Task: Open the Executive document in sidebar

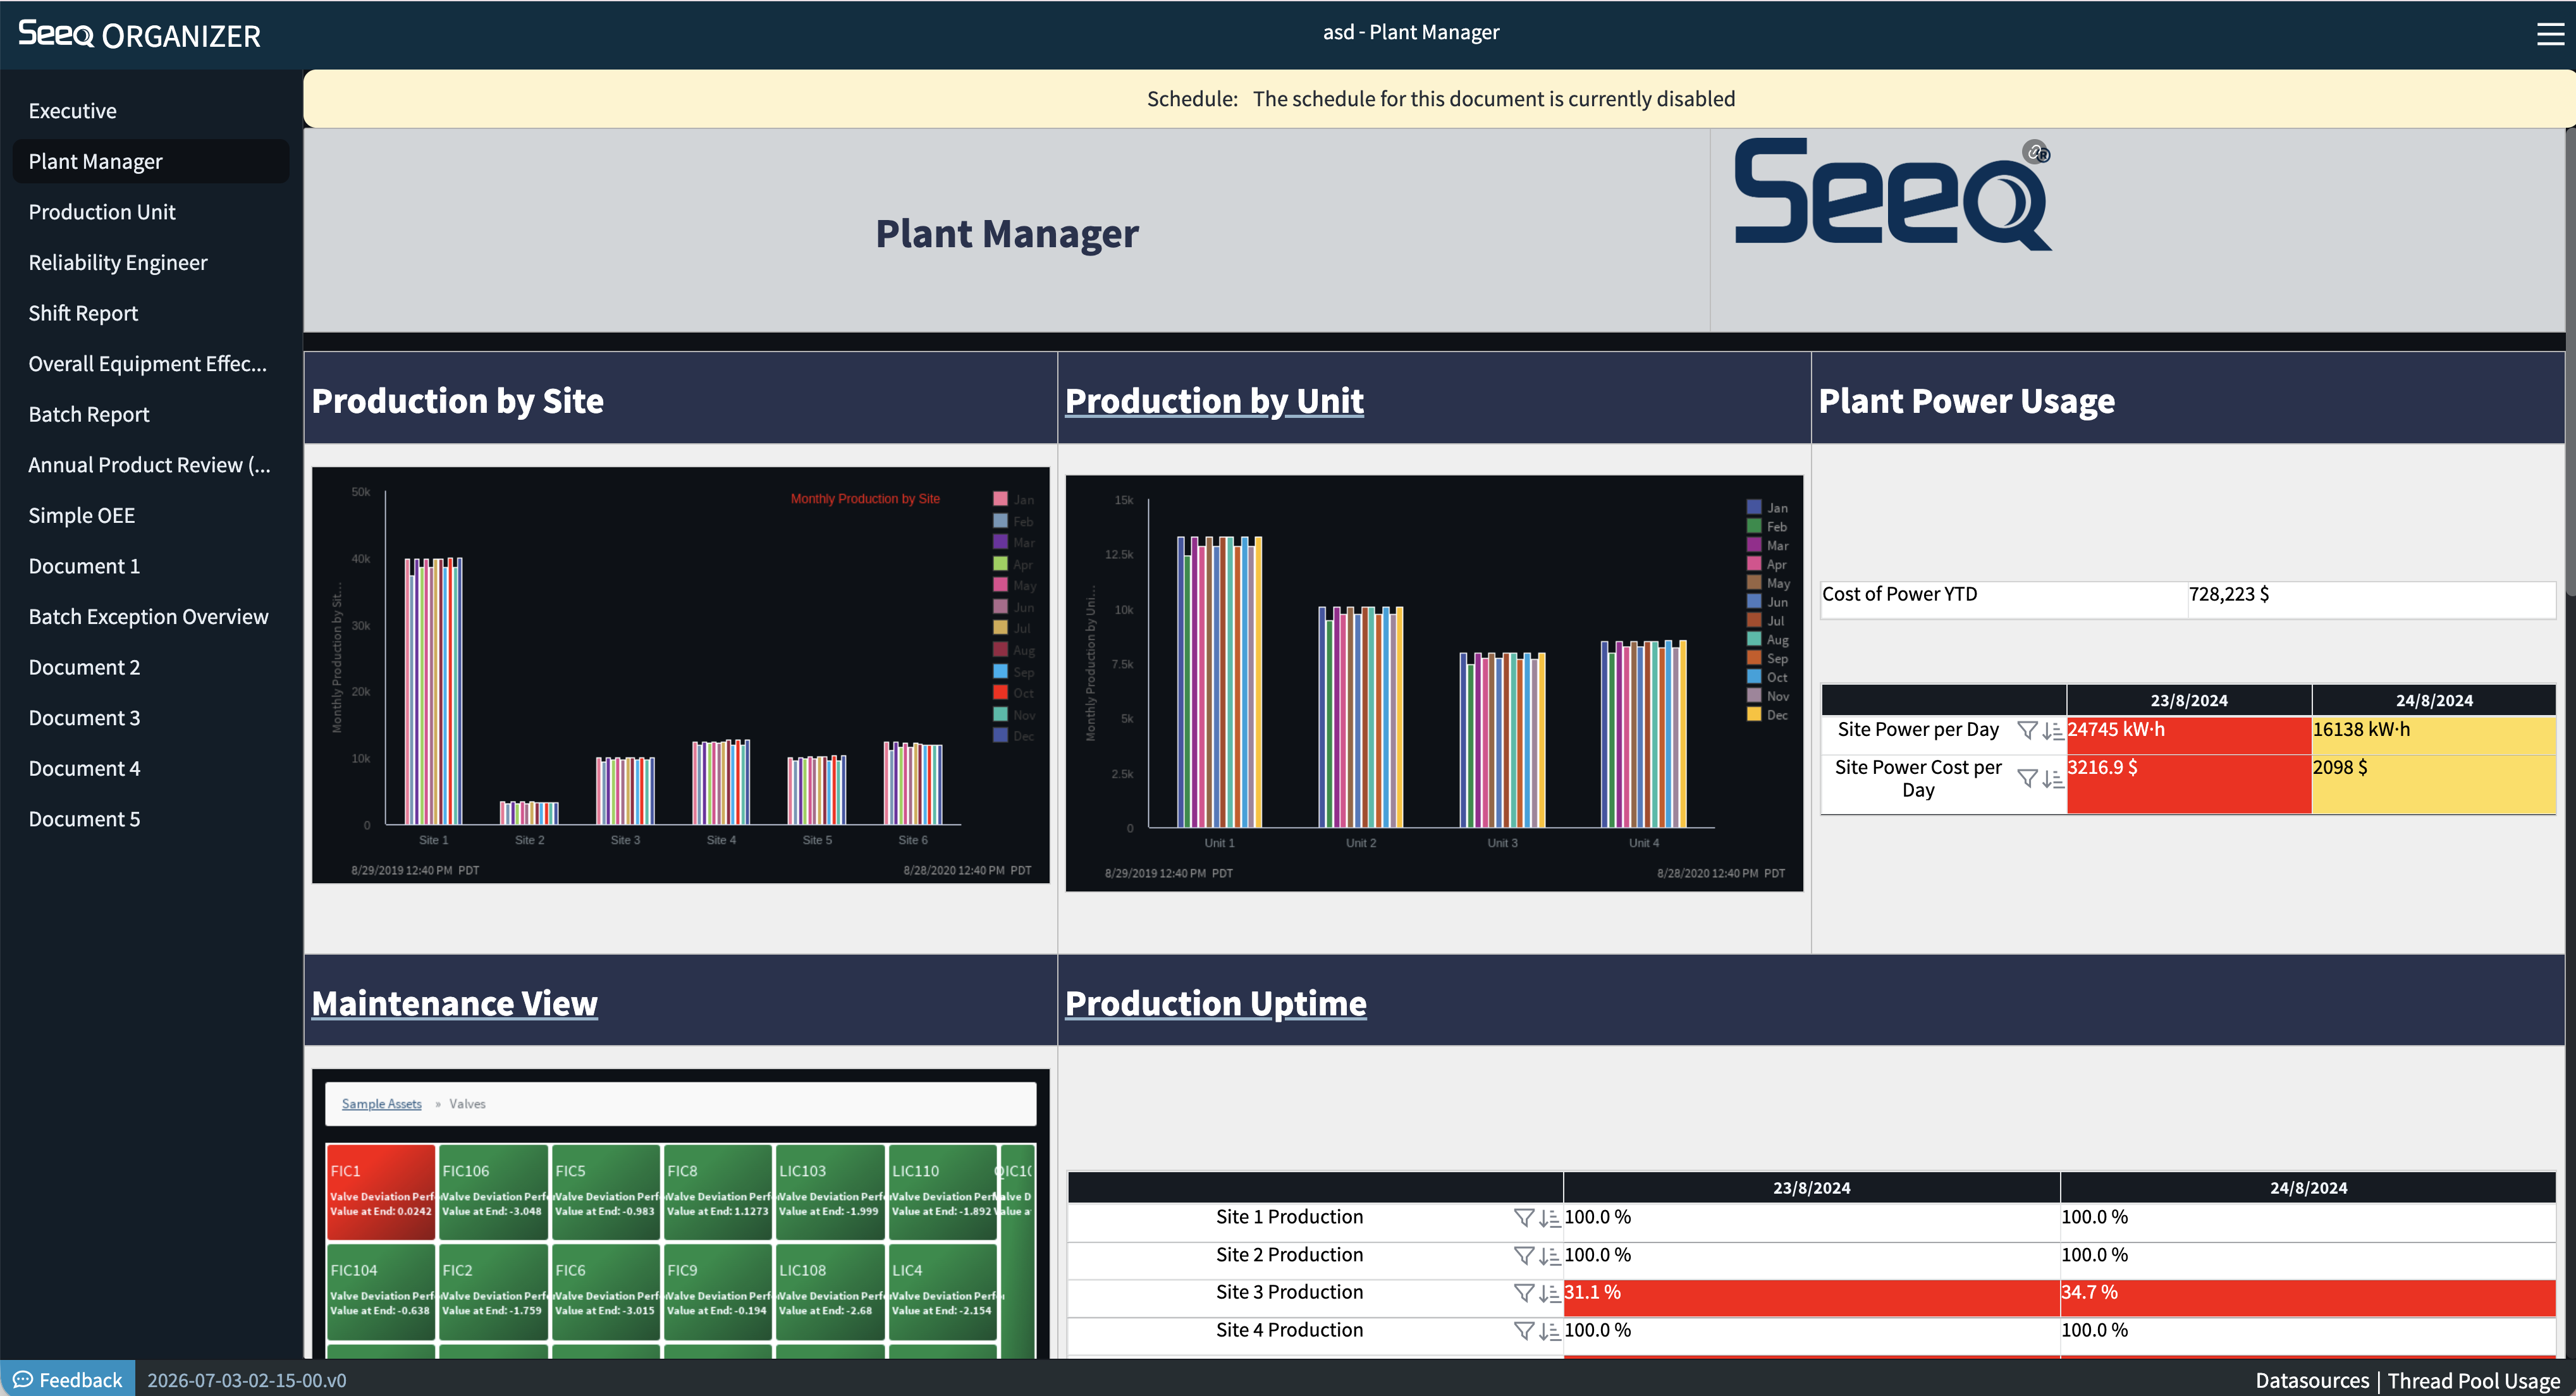Action: tap(72, 111)
